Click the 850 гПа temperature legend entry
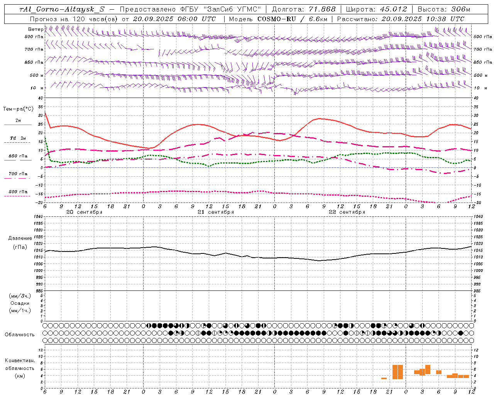The image size is (494, 395). click(x=18, y=156)
